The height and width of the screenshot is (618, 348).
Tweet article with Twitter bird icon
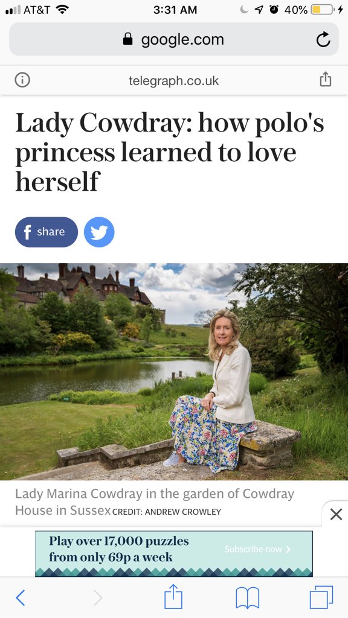(x=99, y=232)
